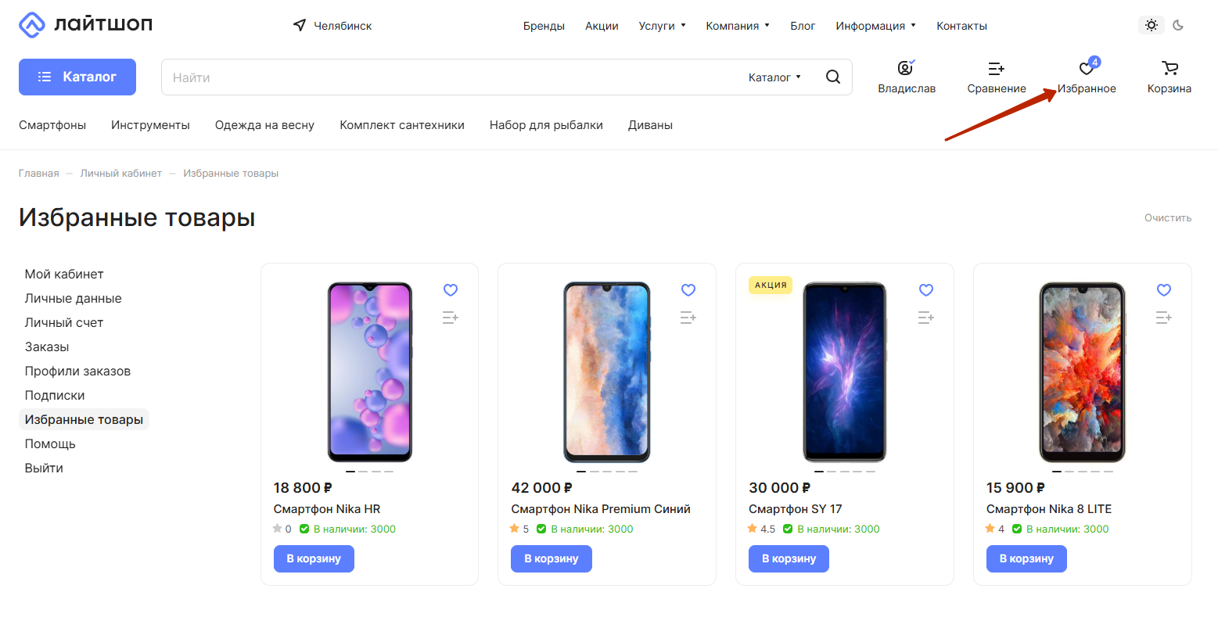Screen dimensions: 1218x621
Task: Click the Очистить link
Action: (x=1168, y=218)
